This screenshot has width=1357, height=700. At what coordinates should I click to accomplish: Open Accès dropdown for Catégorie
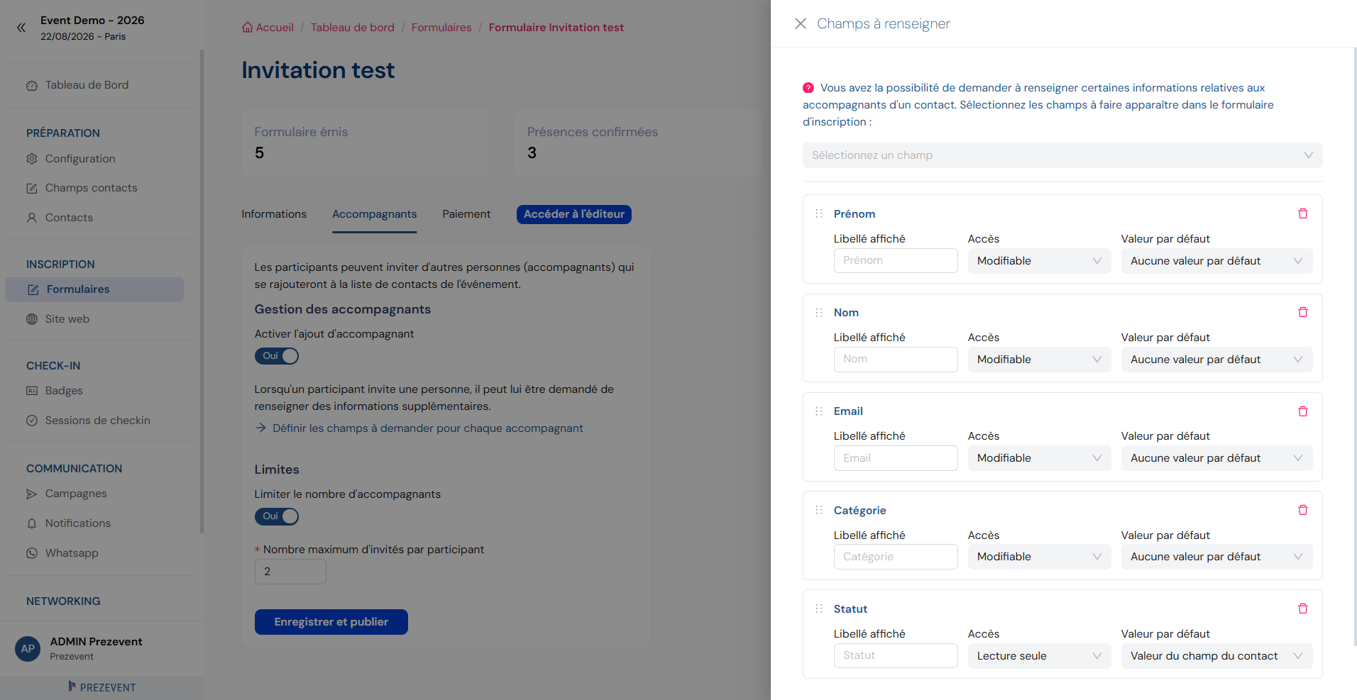click(1039, 557)
